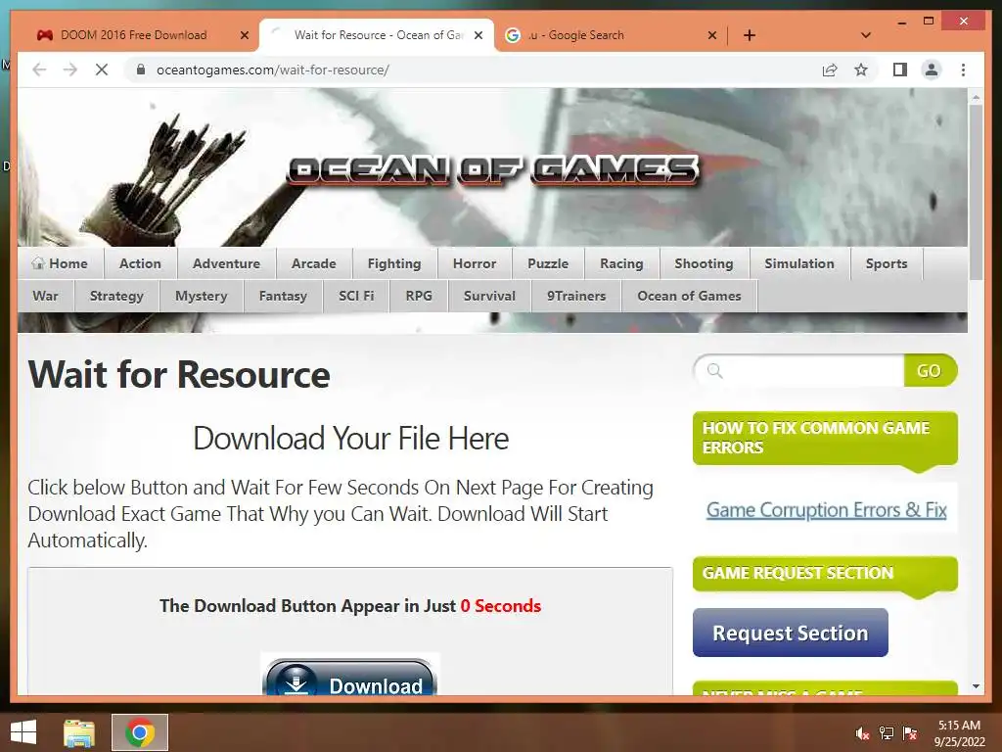The image size is (1002, 752).
Task: Open the 9Trainers menu item
Action: click(x=575, y=296)
